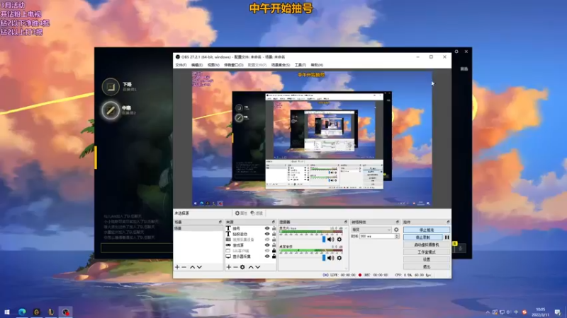Open the 渐变 transition dropdown
This screenshot has width=567, height=318.
[x=371, y=229]
